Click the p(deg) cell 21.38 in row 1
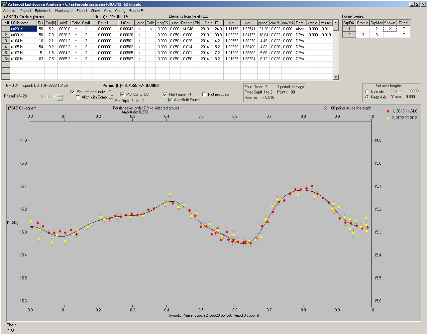 pos(263,29)
